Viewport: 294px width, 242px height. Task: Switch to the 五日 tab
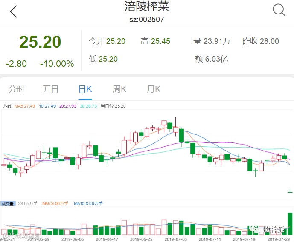(x=50, y=89)
